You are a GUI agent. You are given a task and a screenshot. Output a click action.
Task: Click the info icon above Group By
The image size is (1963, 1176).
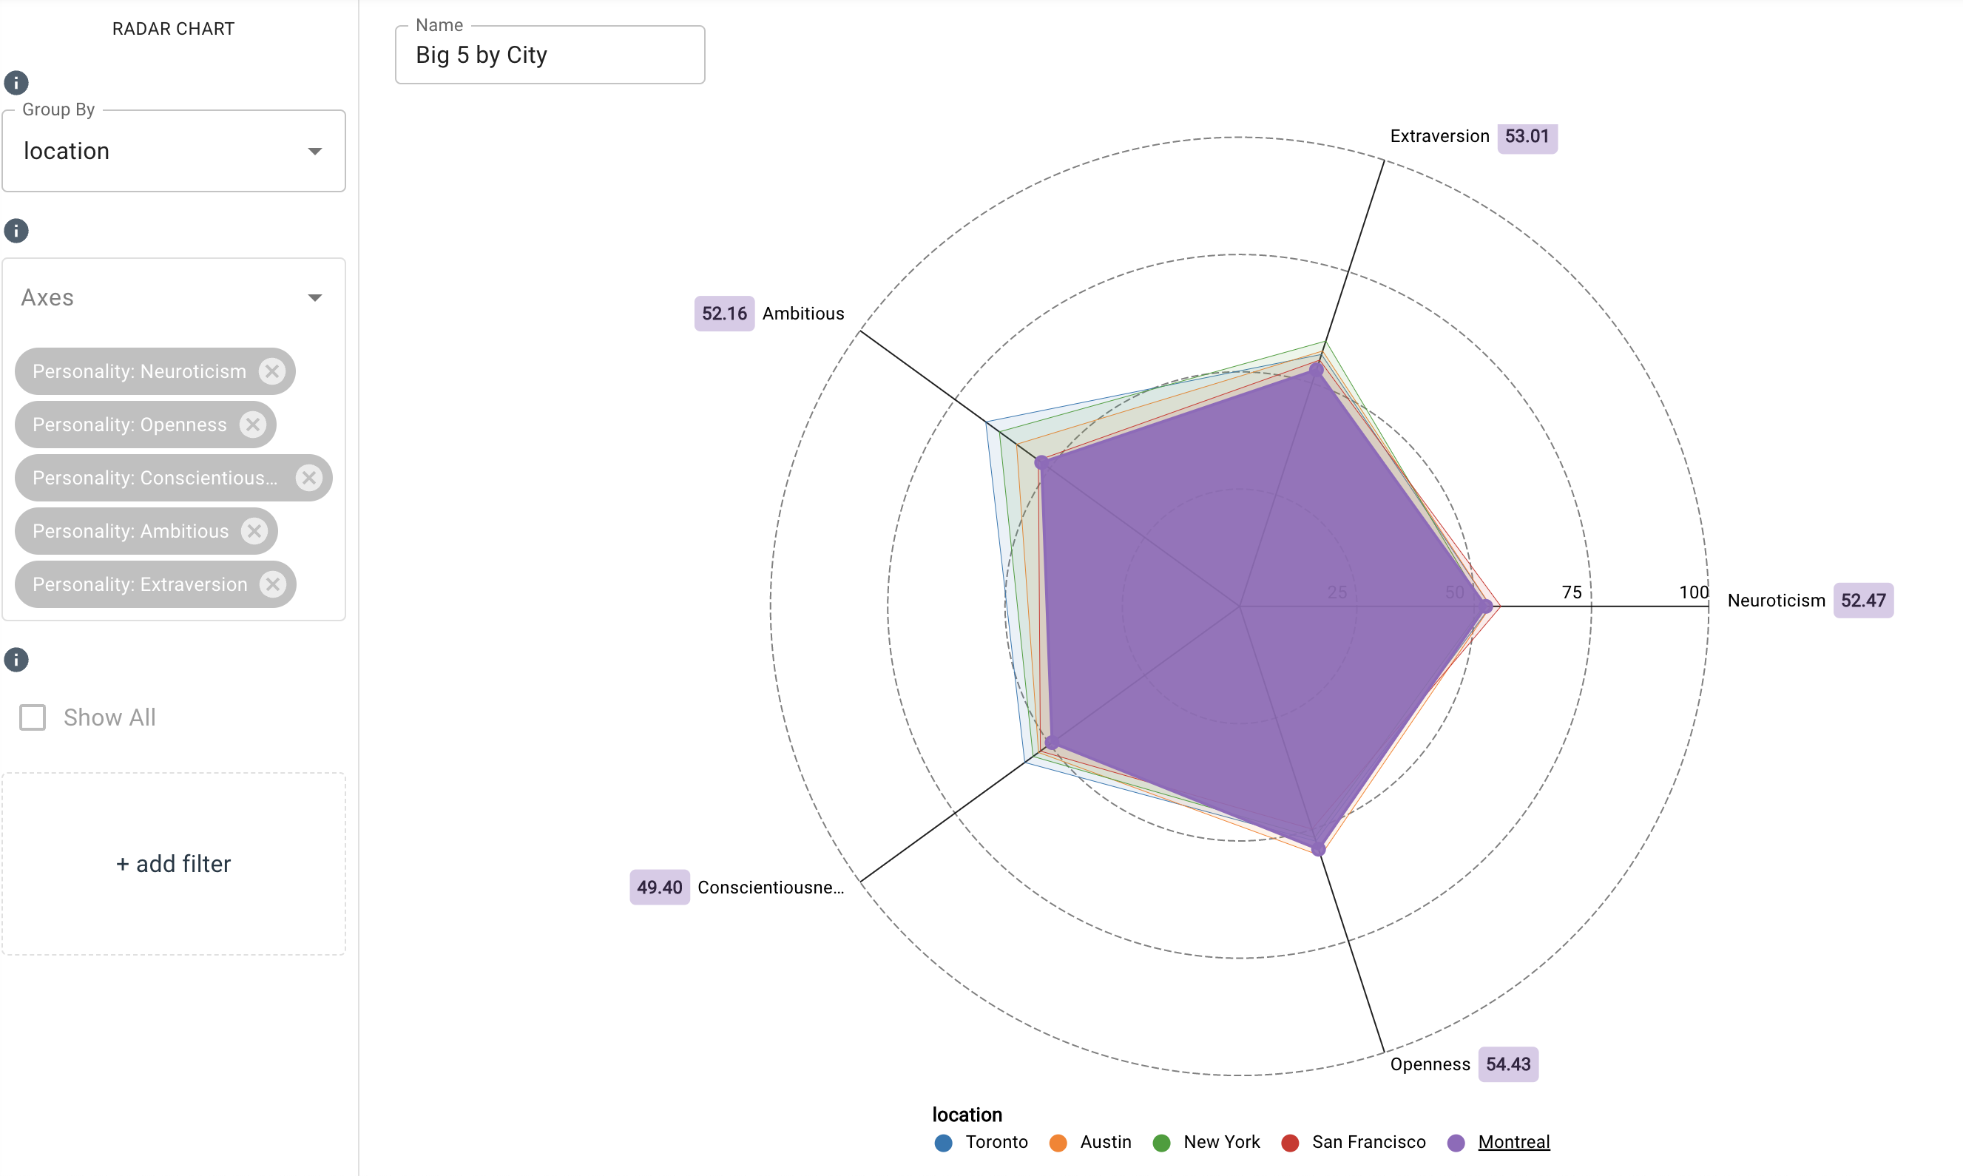click(x=16, y=82)
